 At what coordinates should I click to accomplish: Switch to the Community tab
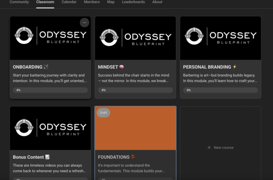[x=19, y=2]
